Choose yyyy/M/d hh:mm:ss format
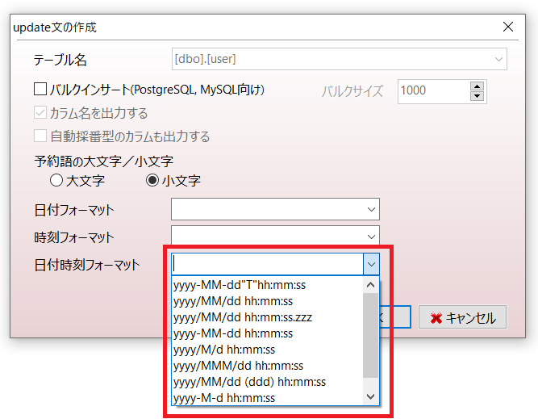538x419 pixels. [267, 350]
